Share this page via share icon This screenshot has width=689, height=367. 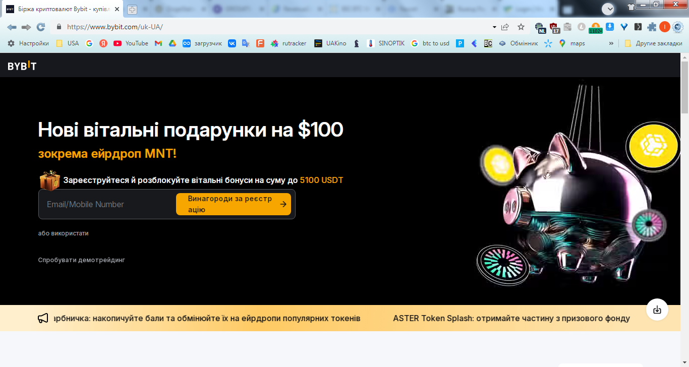(x=505, y=27)
